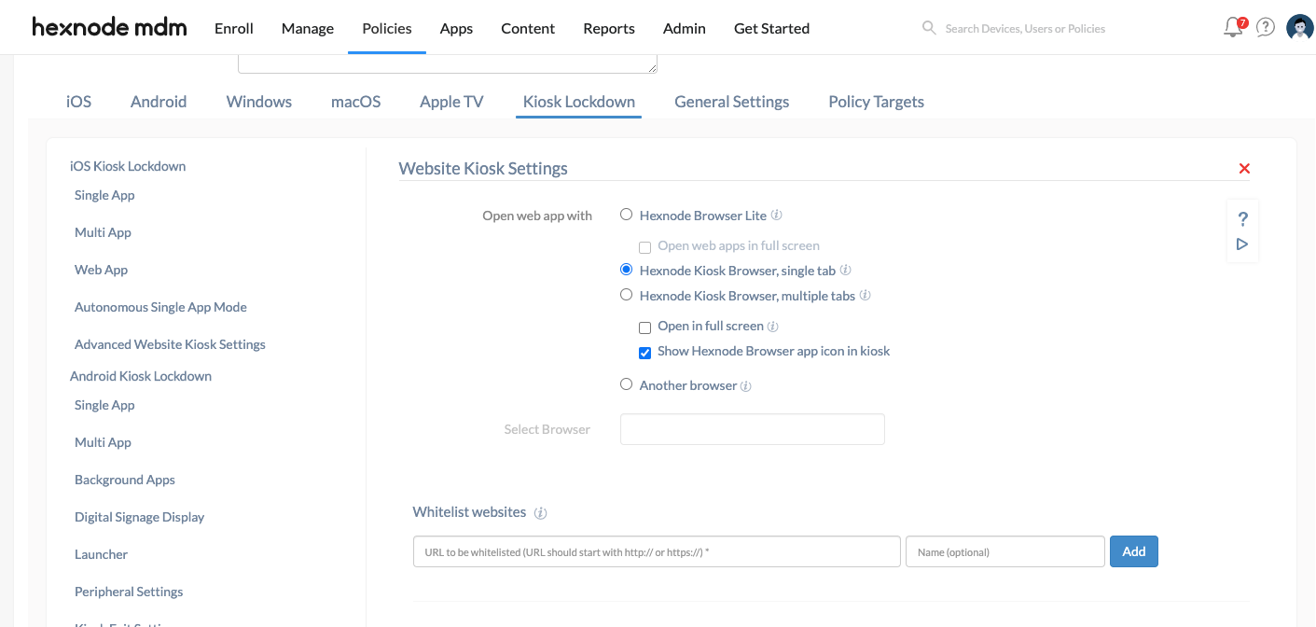Switch to the Windows tab

pos(259,102)
